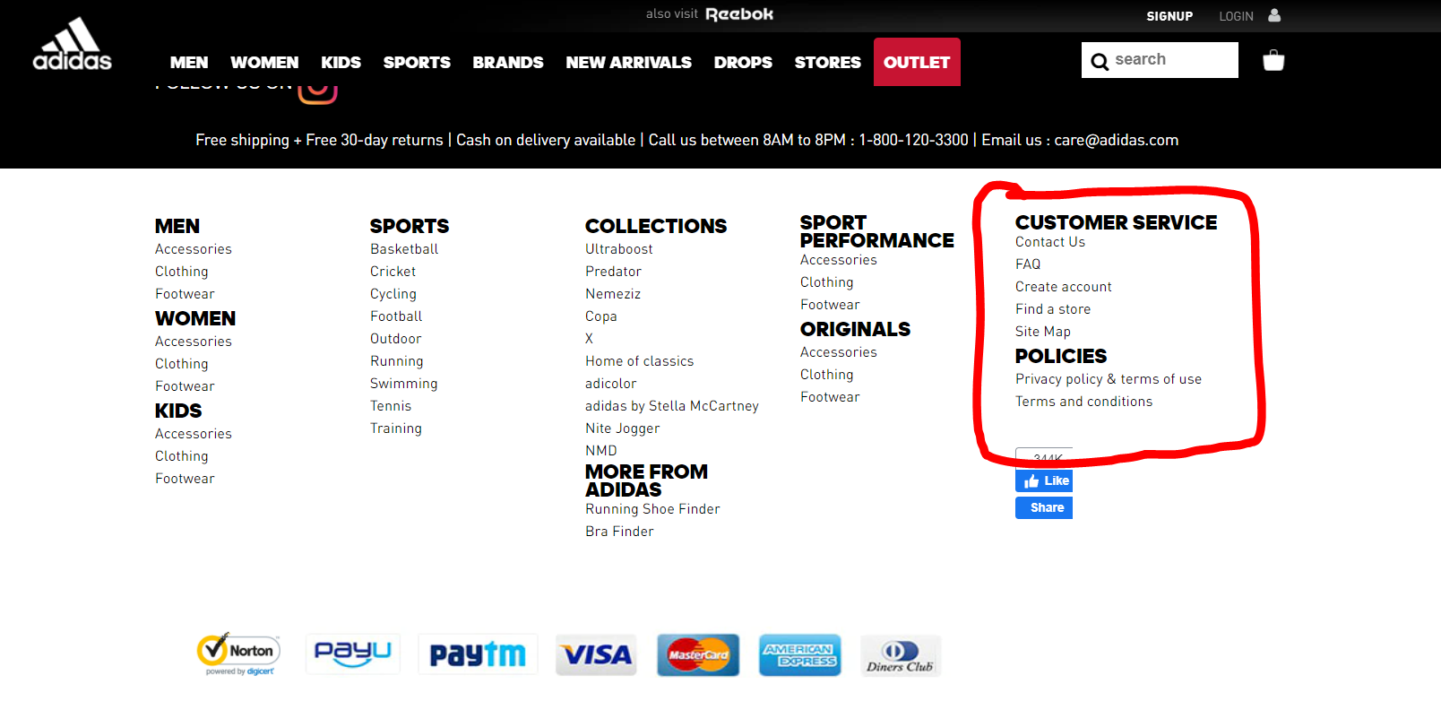This screenshot has height=701, width=1441.
Task: Open the STORES menu item
Action: point(827,62)
